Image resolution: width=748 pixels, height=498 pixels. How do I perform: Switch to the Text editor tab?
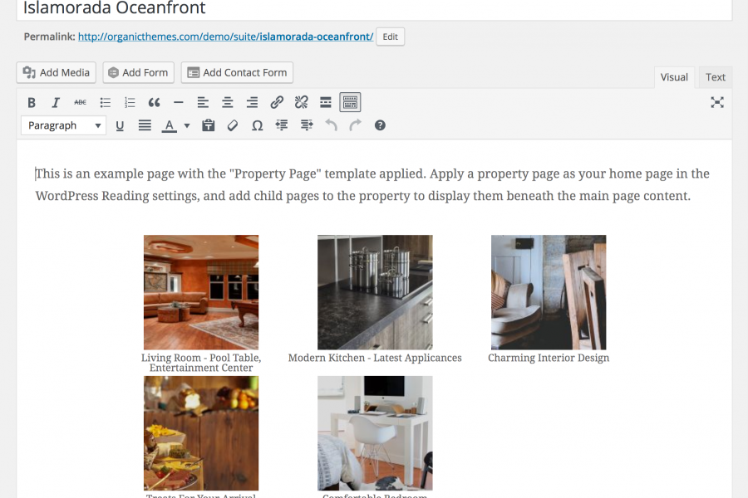pyautogui.click(x=715, y=77)
